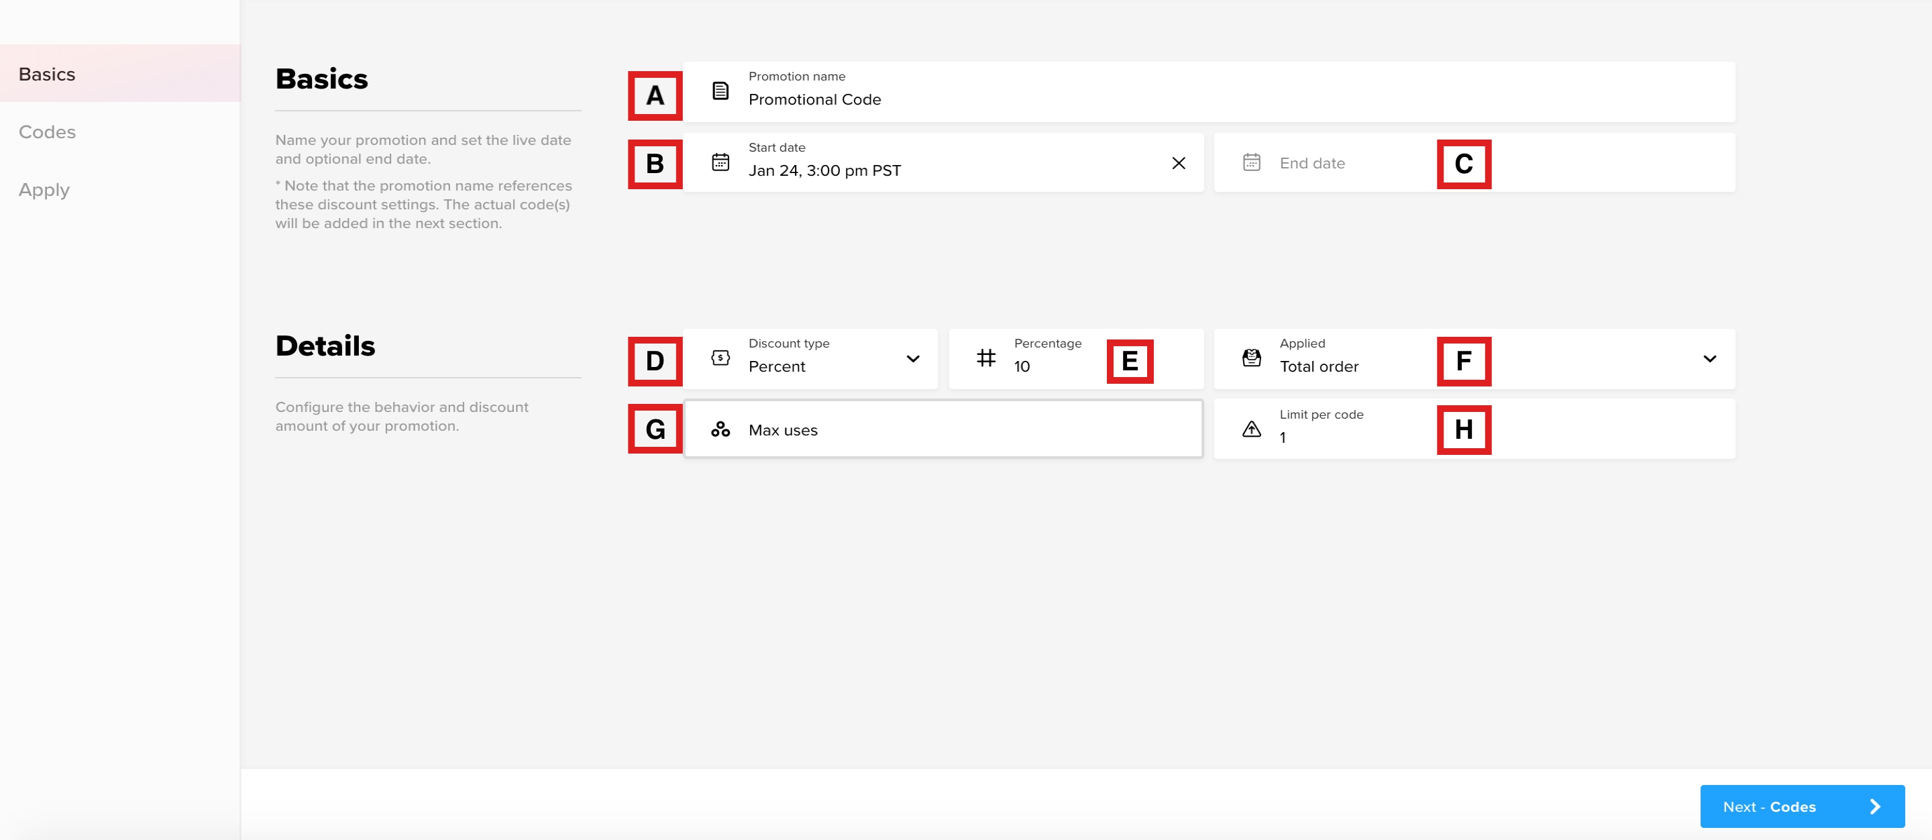Click the 'Configure the behavior' description text
The height and width of the screenshot is (840, 1932).
click(401, 416)
